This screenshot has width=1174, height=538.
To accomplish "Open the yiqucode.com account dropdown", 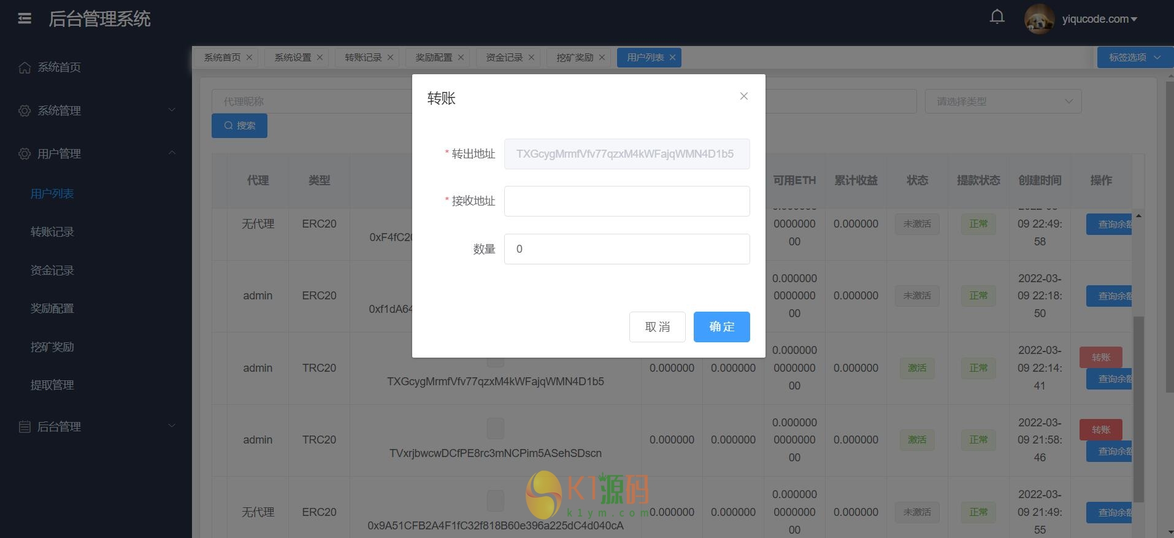I will click(1100, 19).
